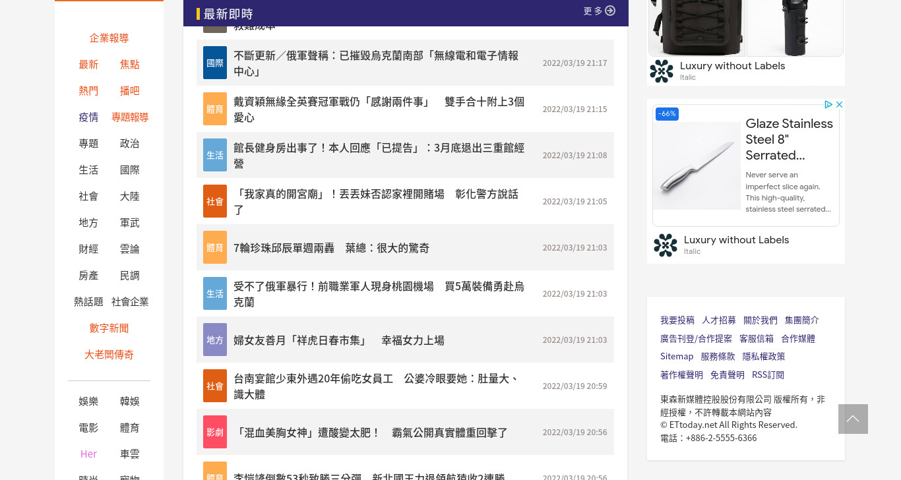Click 著作權聲明 footer link
The height and width of the screenshot is (480, 901).
[681, 375]
